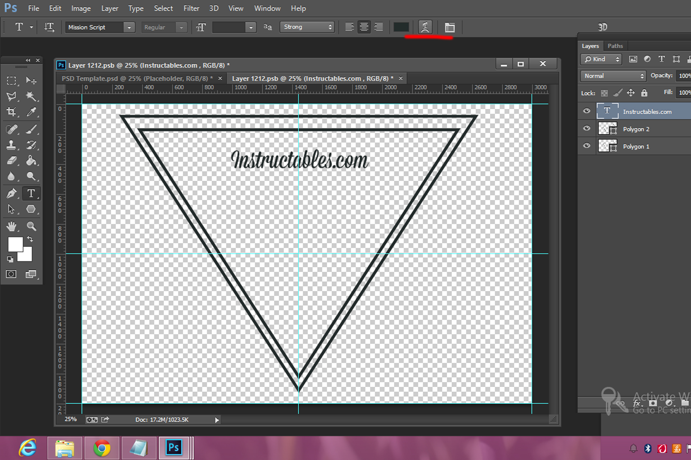
Task: Filter layers by type layers
Action: click(x=661, y=59)
